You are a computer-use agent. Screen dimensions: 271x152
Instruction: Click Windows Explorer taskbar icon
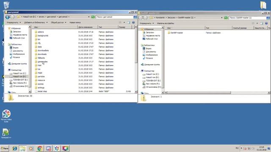tap(23, 148)
